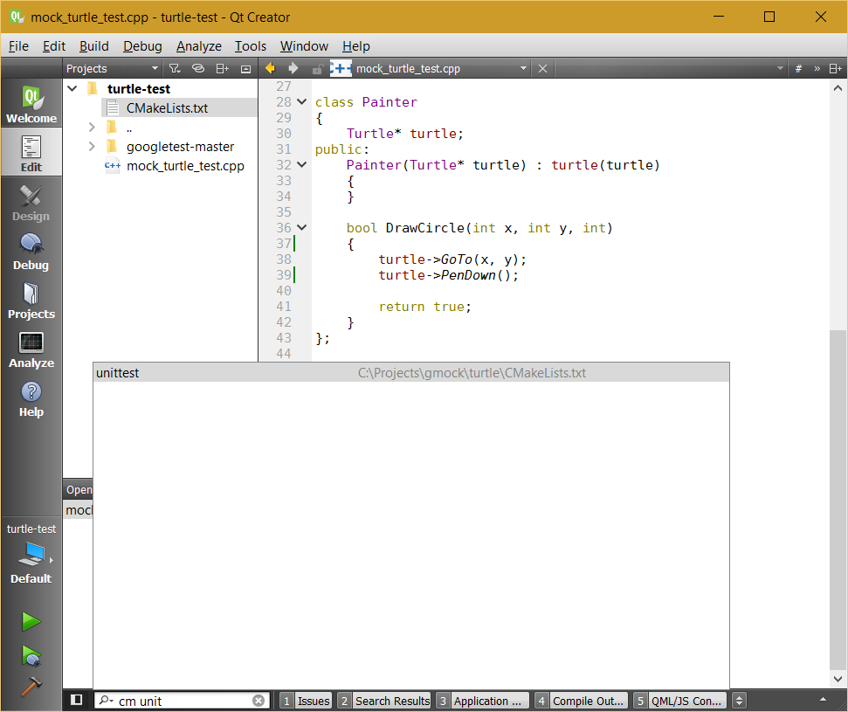
Task: Open the File menu
Action: pos(18,46)
